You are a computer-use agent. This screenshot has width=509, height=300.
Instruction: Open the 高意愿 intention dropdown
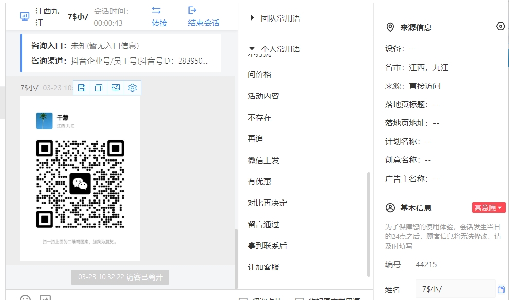pos(488,208)
